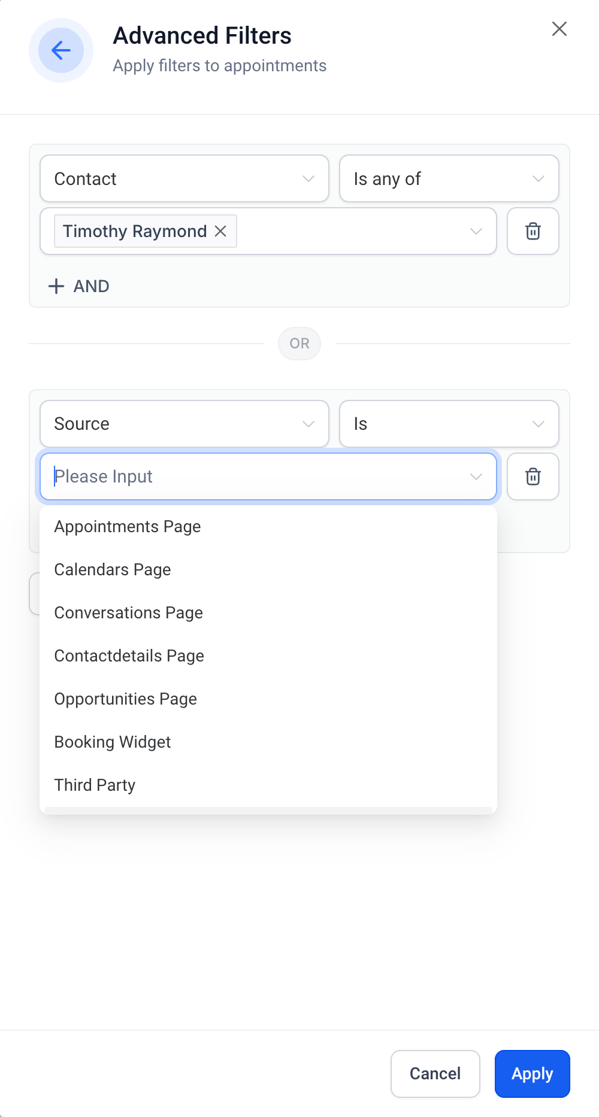The width and height of the screenshot is (599, 1117).
Task: Choose Contactdetails Page from list
Action: (129, 656)
